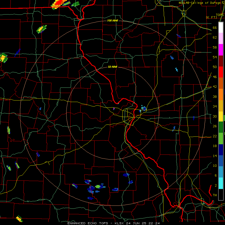Select the yellow legend swatch near 30

click(221, 116)
